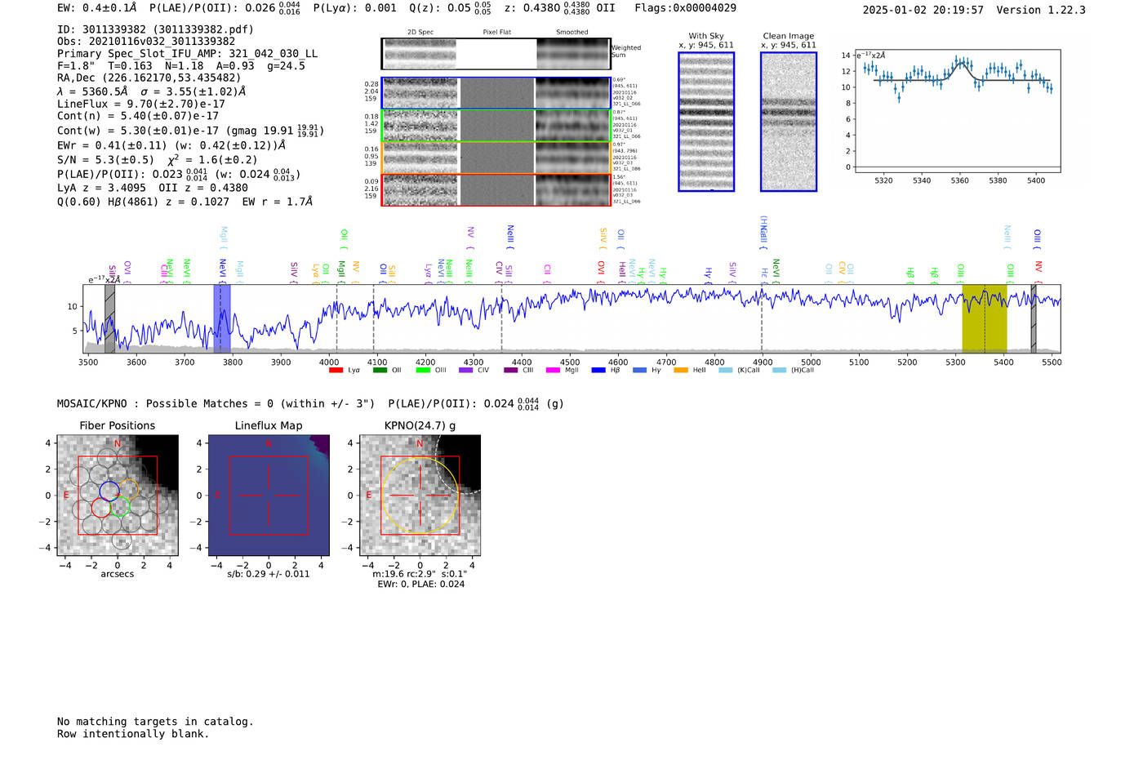
Task: Click the green-bordered 2D fiber spectrum row
Action: click(x=496, y=126)
